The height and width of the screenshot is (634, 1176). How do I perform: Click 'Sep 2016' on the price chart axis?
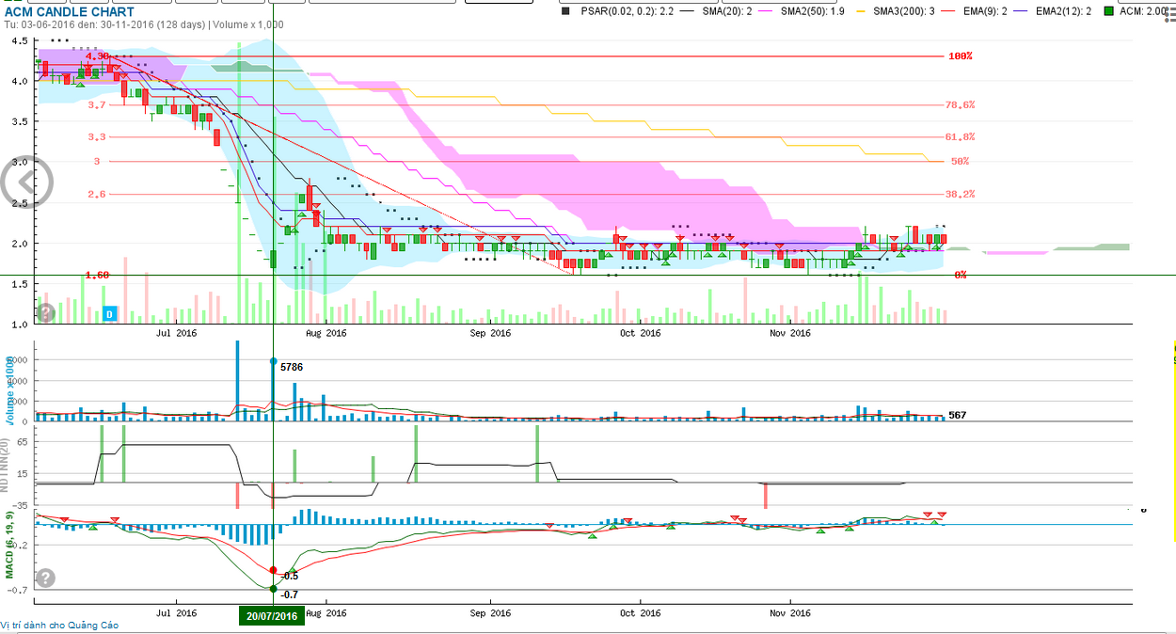[489, 333]
